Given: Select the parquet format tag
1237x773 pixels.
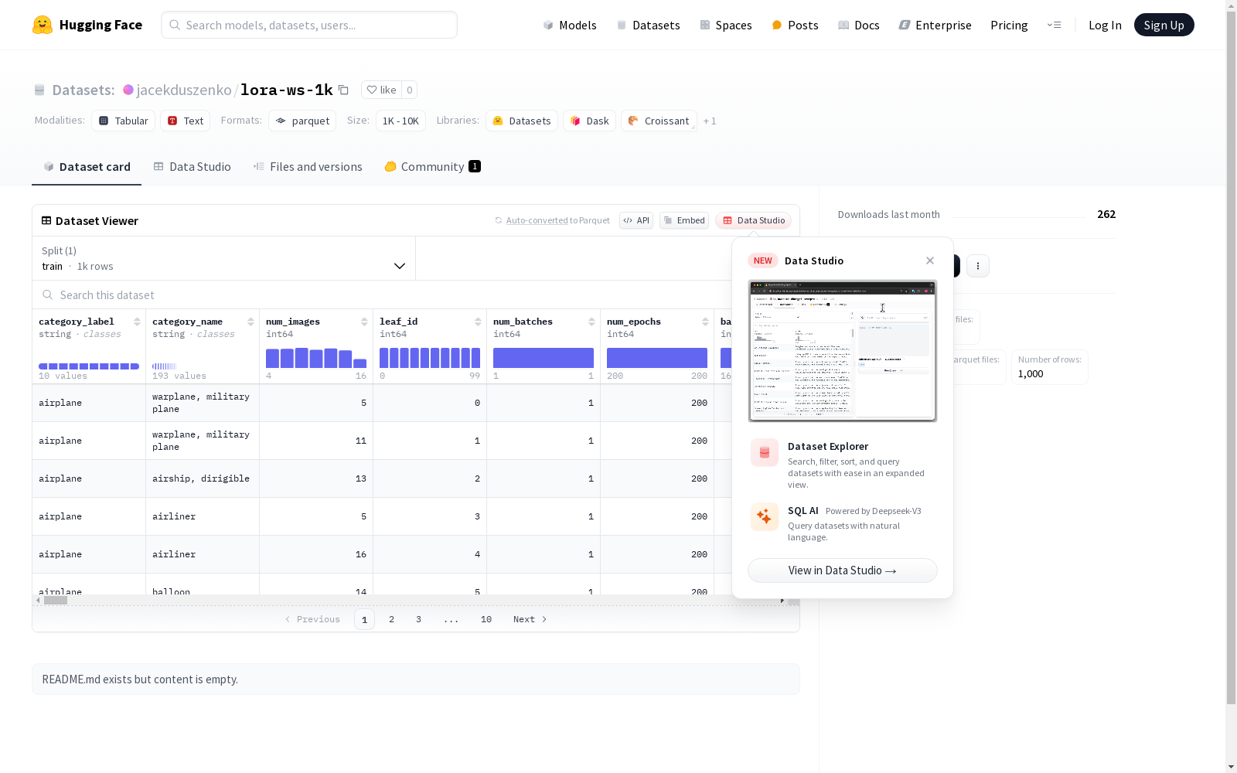Looking at the screenshot, I should coord(302,121).
